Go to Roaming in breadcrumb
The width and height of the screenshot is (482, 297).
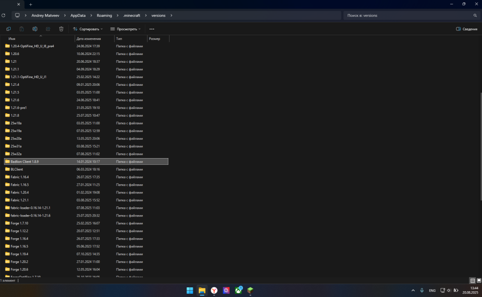click(x=104, y=15)
